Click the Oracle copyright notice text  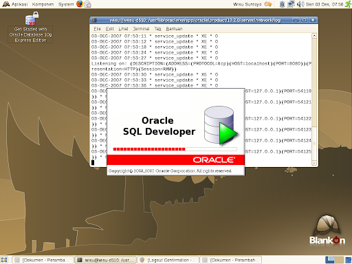pos(170,171)
